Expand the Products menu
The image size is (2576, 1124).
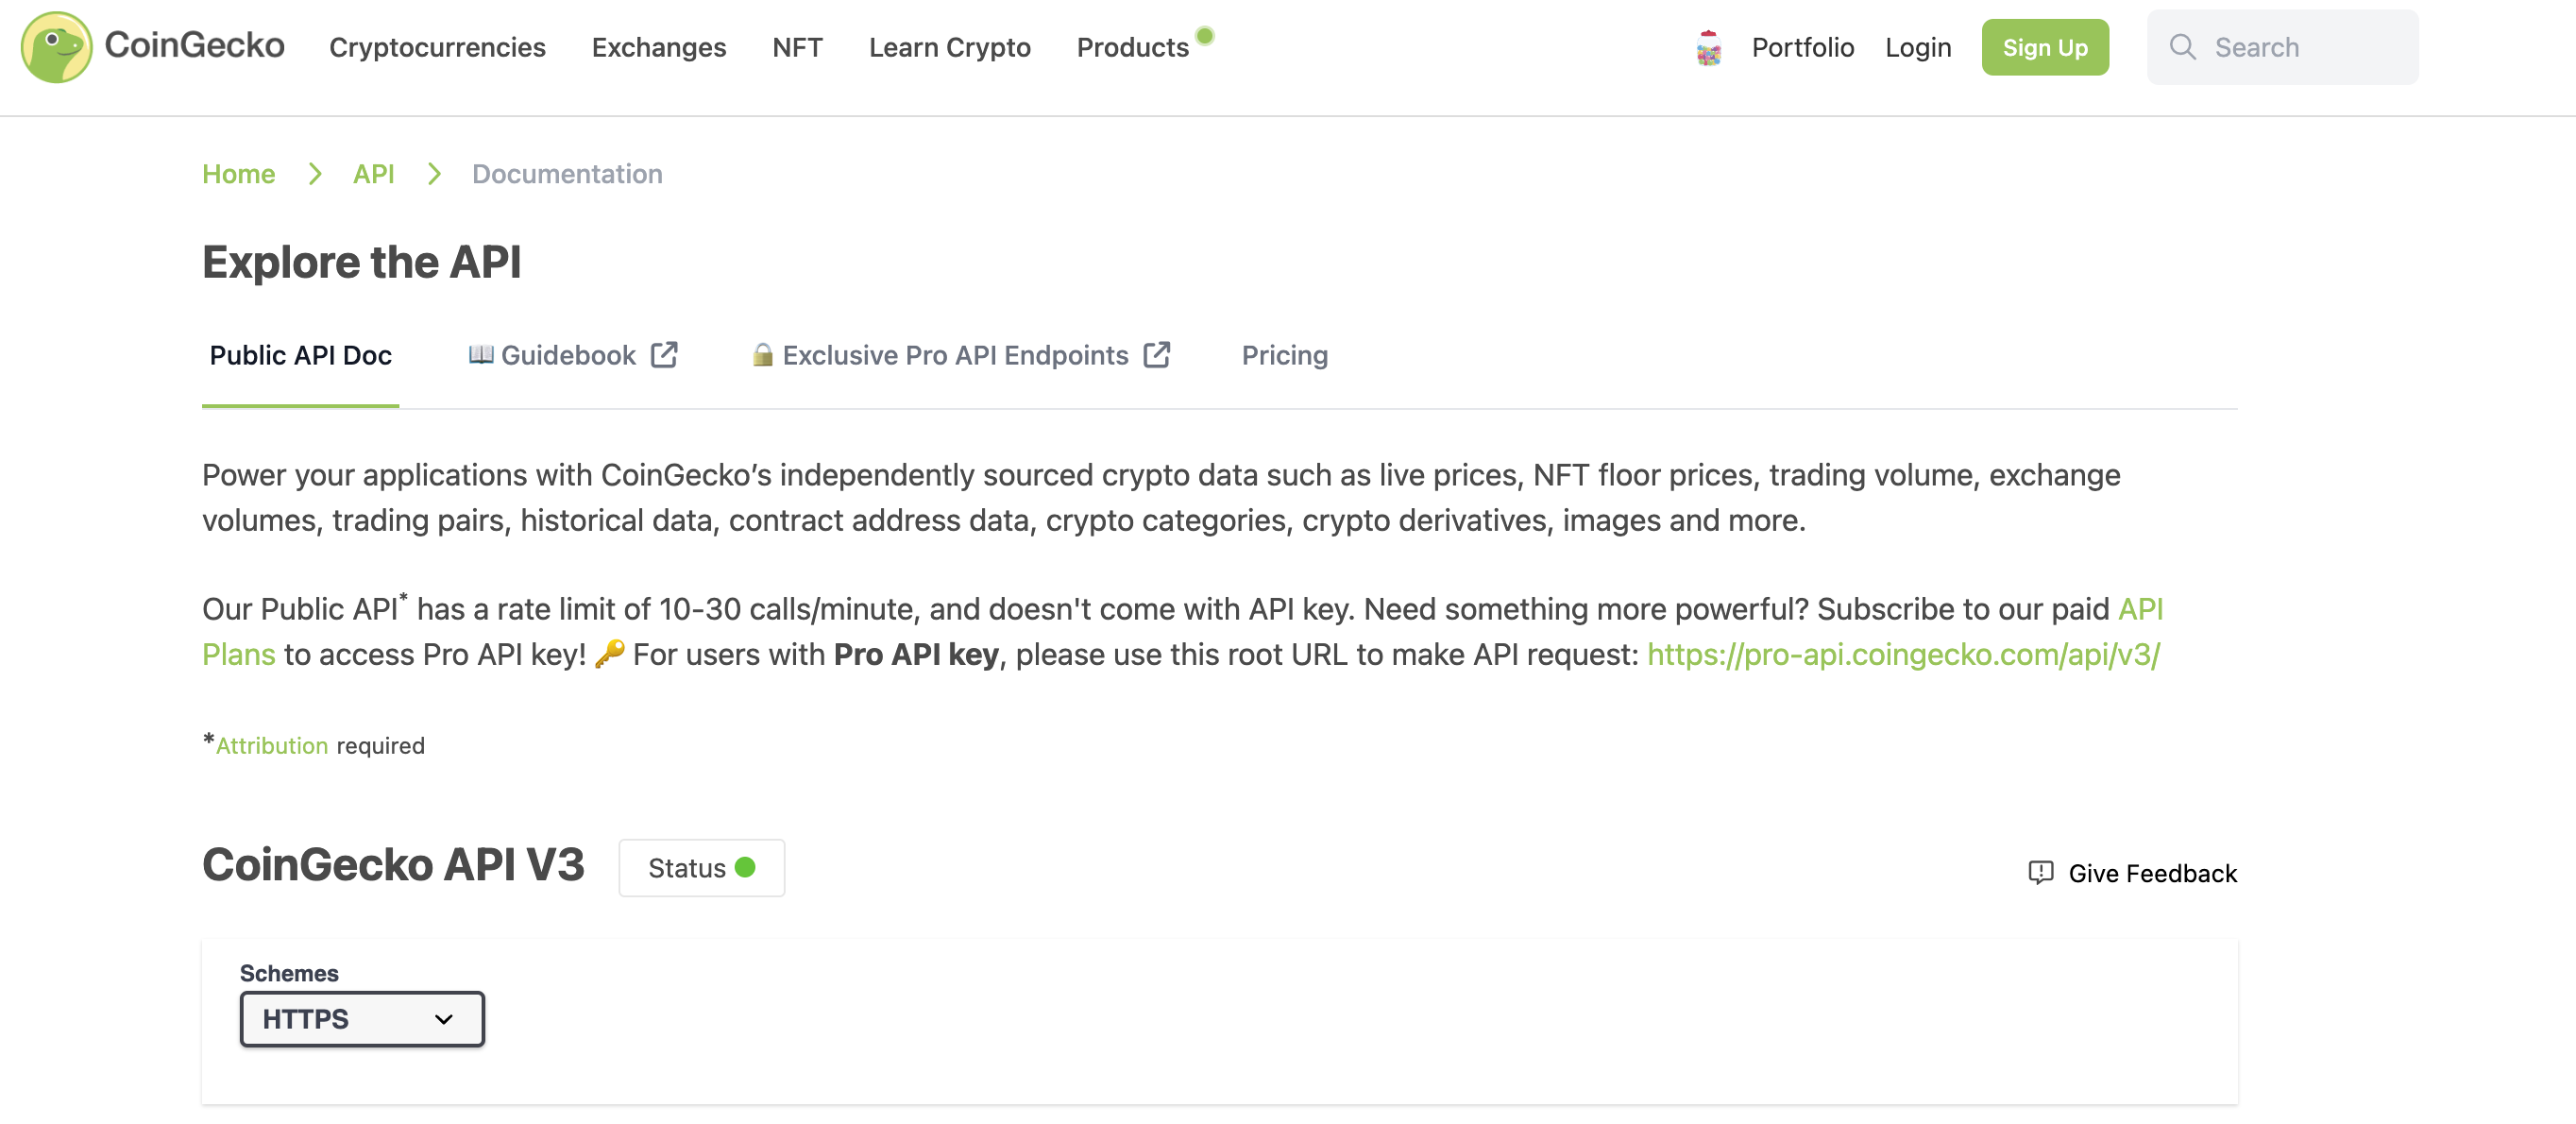point(1132,47)
